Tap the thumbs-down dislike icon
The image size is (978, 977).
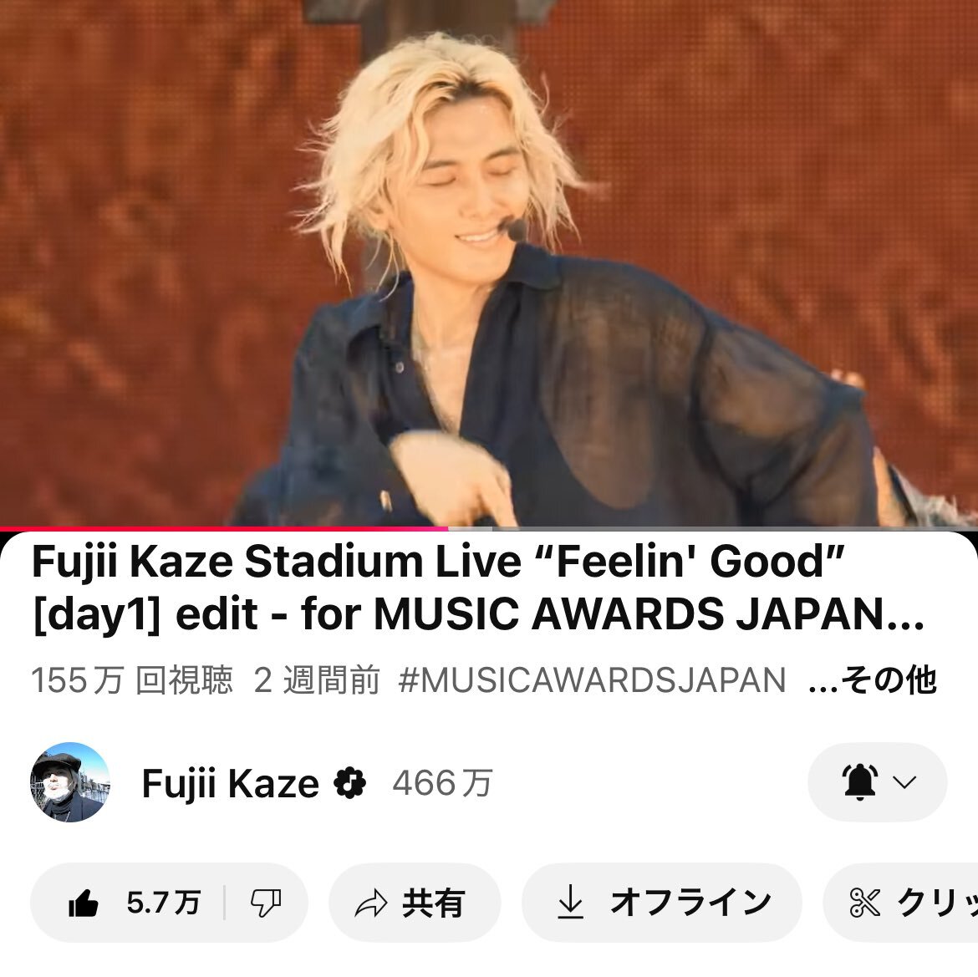(x=266, y=902)
